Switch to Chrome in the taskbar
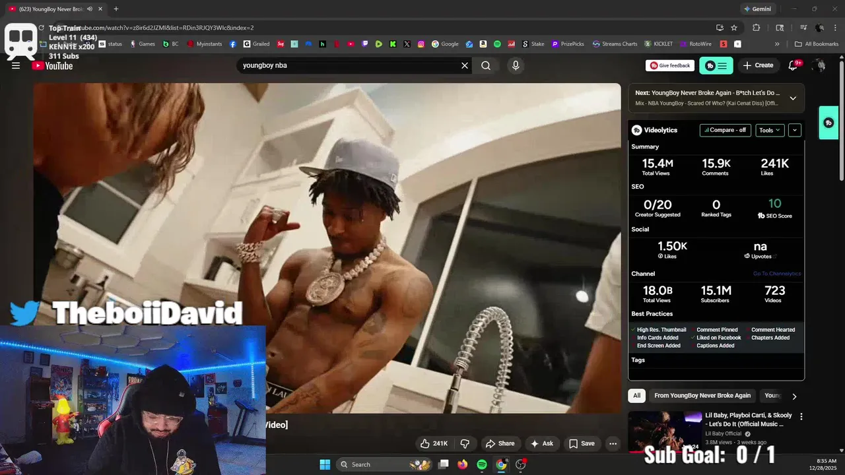 (x=501, y=464)
